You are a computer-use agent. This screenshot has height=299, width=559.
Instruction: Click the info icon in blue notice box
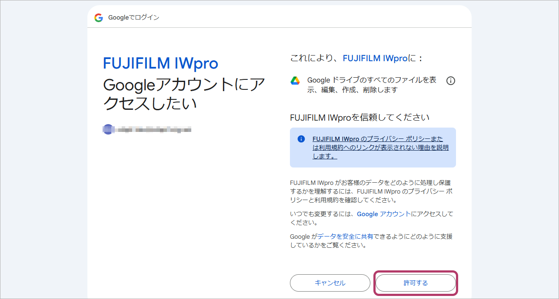301,139
